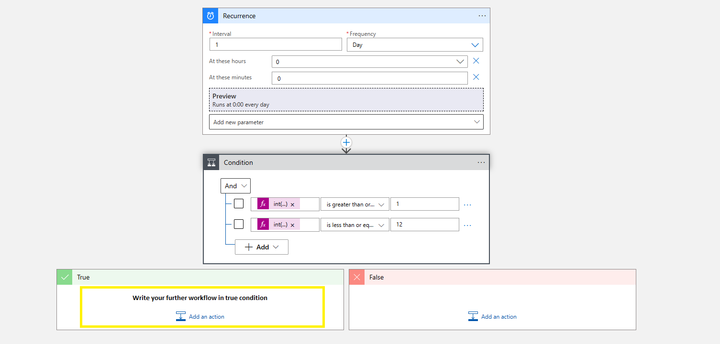Click the Recurrence card title
720x344 pixels.
239,16
